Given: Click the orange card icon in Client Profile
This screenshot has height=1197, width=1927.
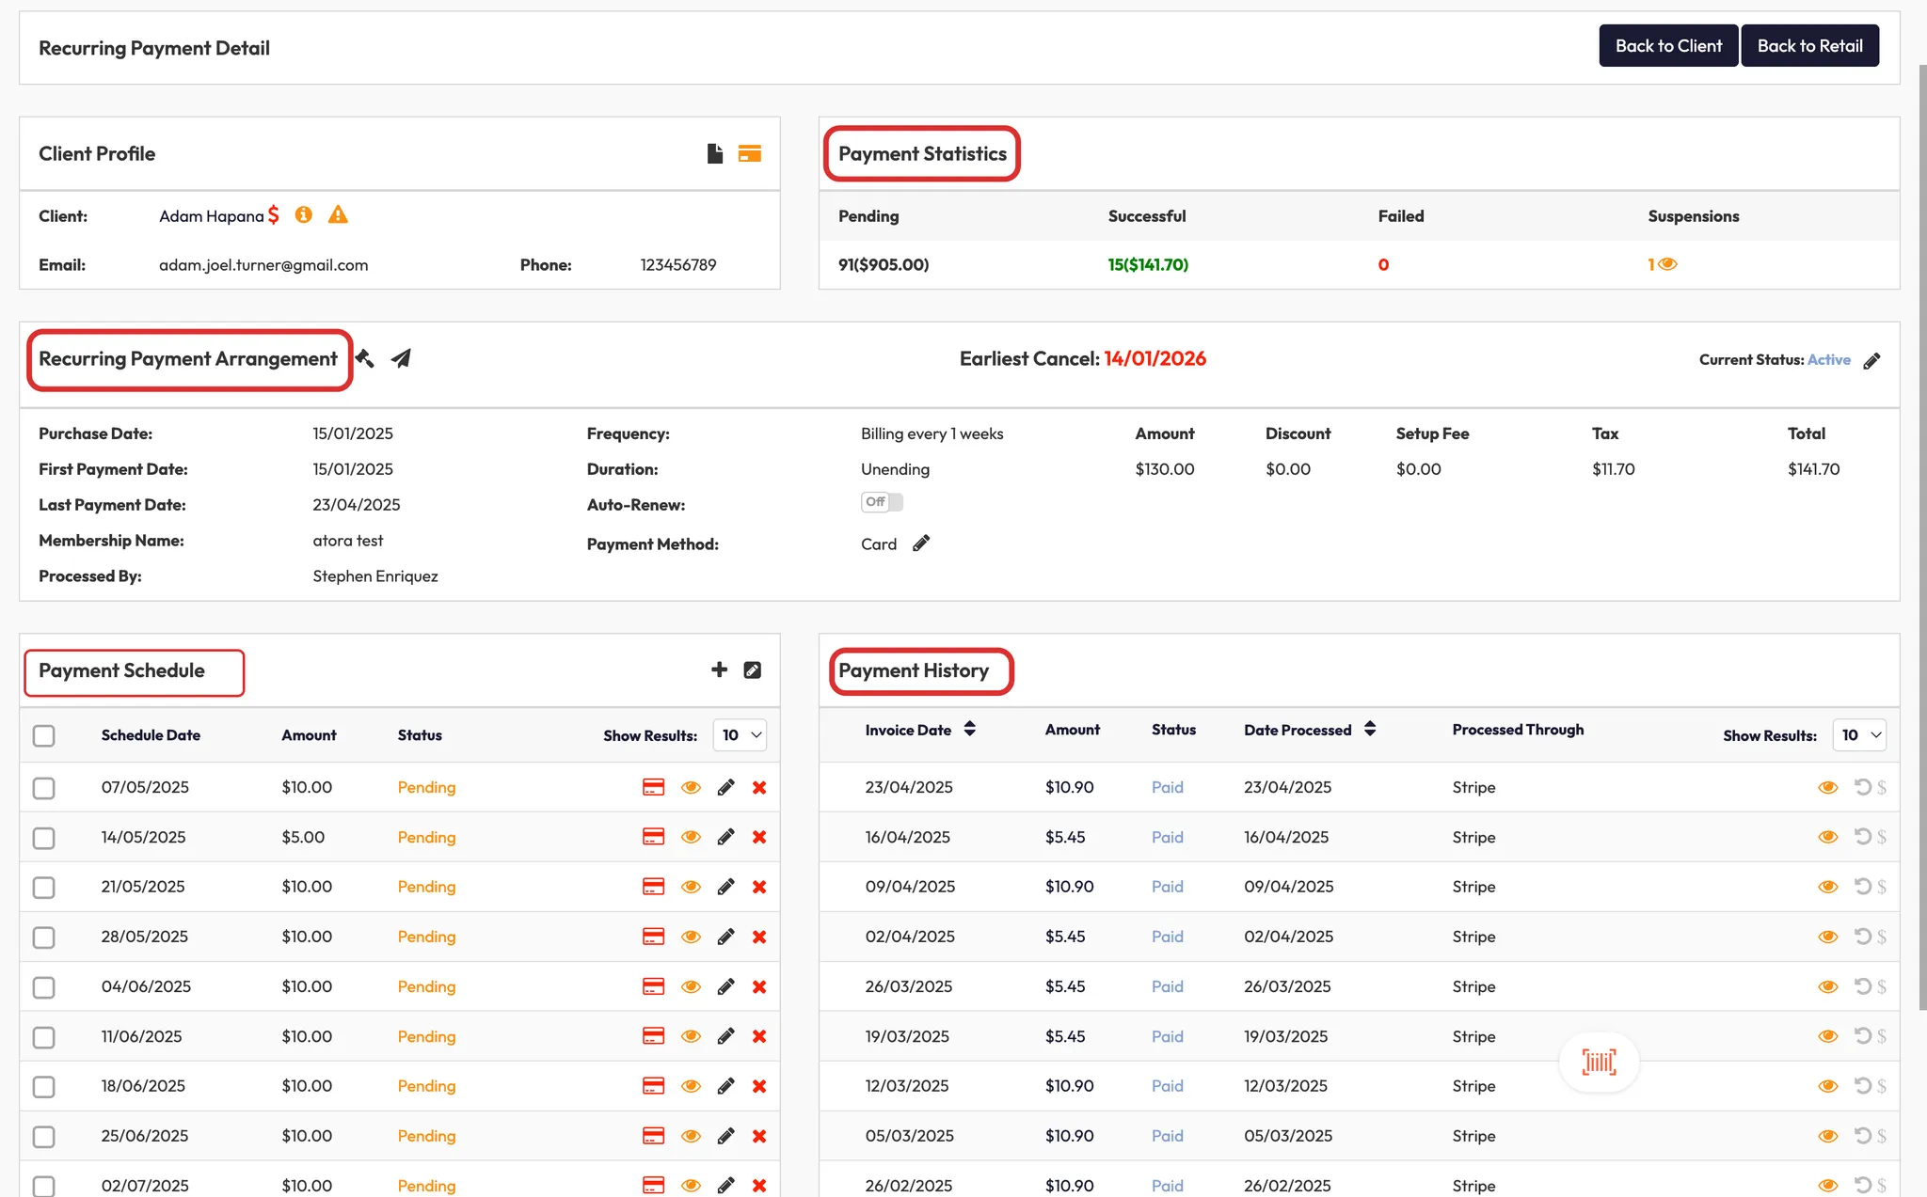Looking at the screenshot, I should point(749,153).
